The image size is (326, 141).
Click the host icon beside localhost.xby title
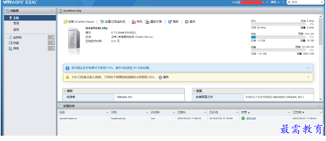point(60,11)
